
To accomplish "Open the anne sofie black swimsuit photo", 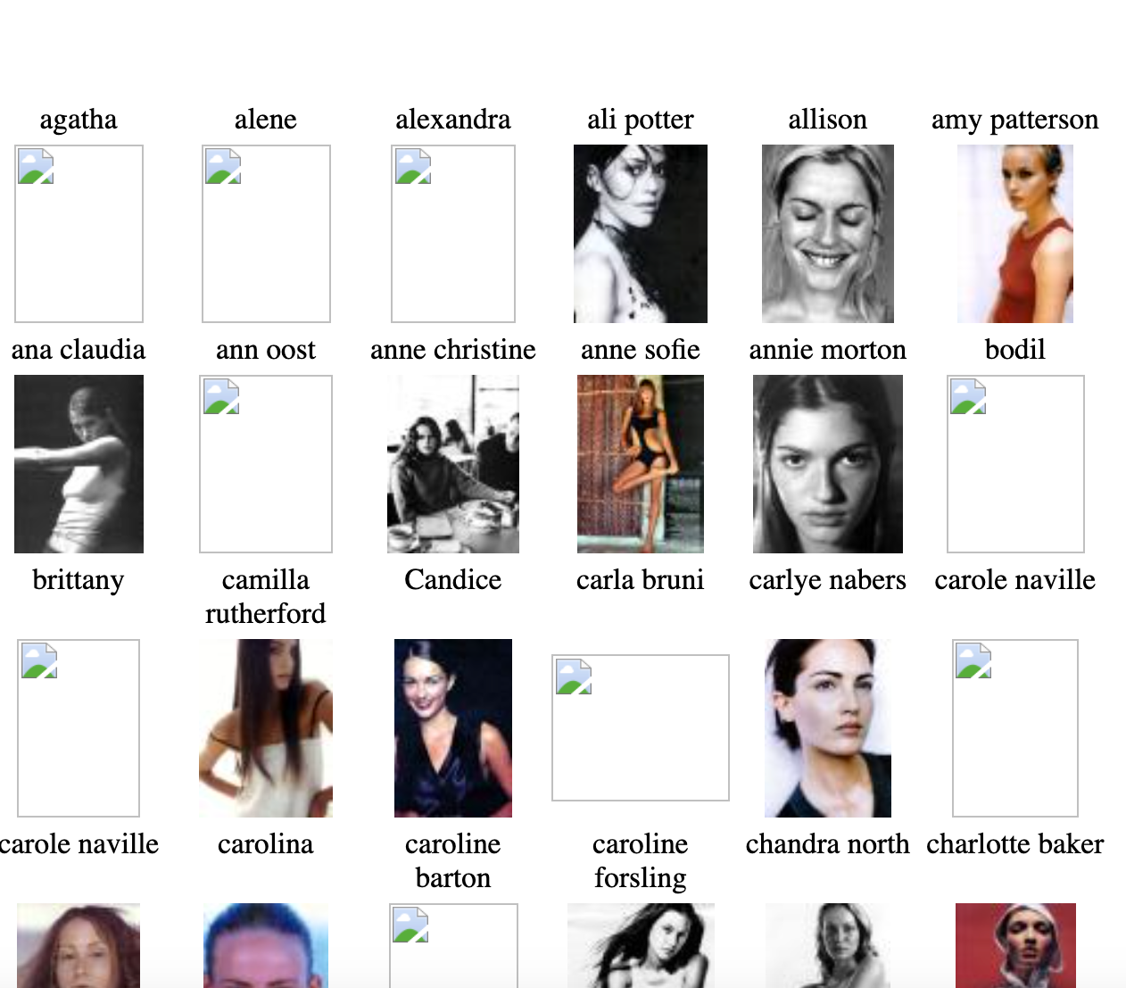I will 641,464.
